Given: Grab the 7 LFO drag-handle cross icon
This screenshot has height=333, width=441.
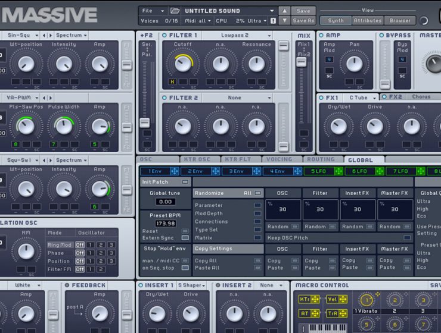Looking at the screenshot, I should [x=421, y=171].
